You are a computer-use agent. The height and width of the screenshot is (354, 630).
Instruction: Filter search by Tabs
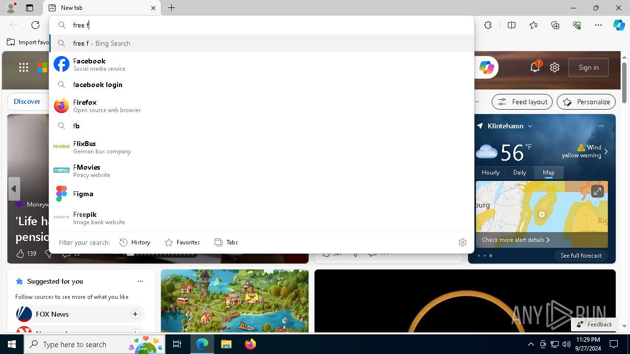[x=226, y=242]
